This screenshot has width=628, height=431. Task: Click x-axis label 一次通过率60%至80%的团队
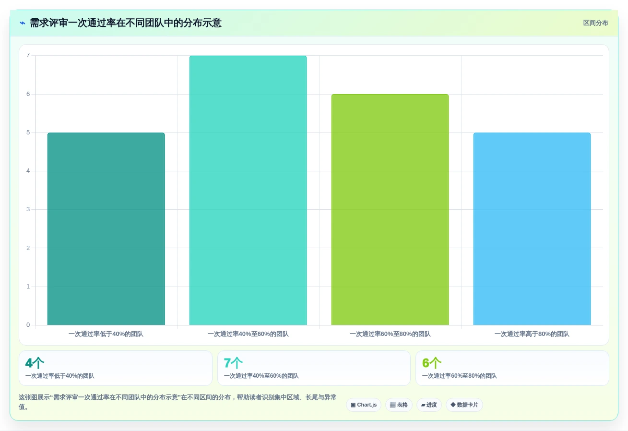390,334
